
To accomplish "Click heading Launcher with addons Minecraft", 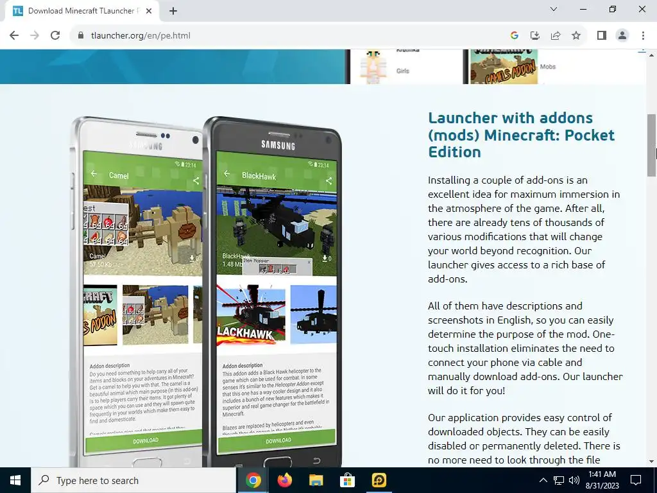I will click(x=521, y=135).
